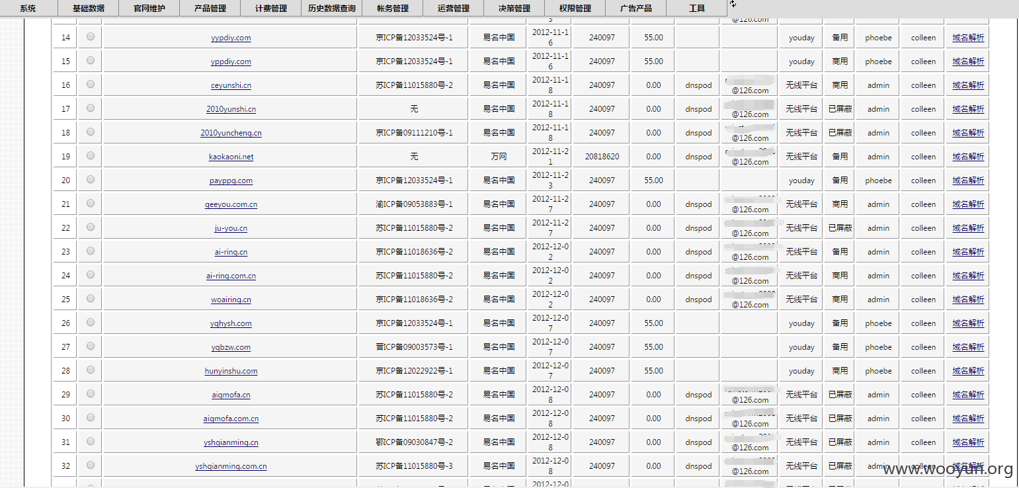Select the radio button for row 26
The height and width of the screenshot is (488, 1019).
pyautogui.click(x=90, y=322)
